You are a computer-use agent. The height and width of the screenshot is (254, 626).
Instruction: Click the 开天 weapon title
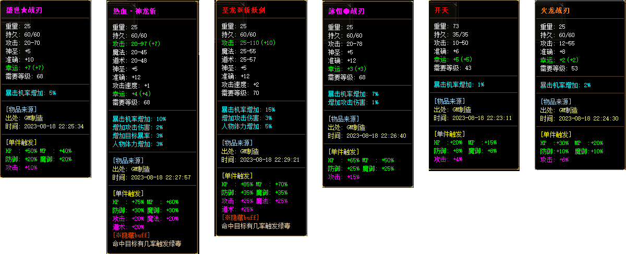(441, 10)
